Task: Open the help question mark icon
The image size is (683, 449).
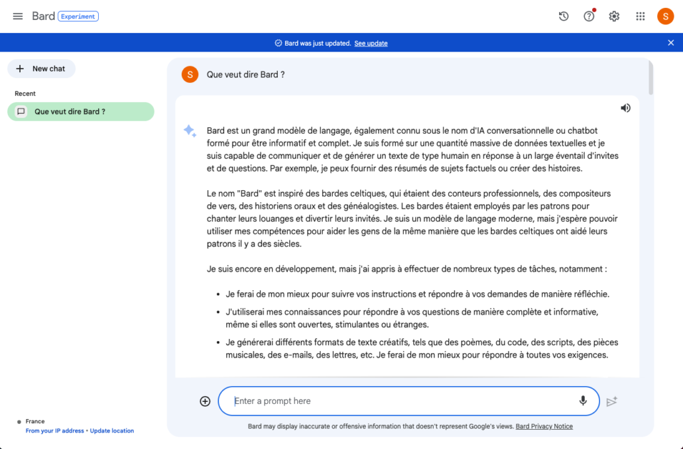Action: click(589, 17)
